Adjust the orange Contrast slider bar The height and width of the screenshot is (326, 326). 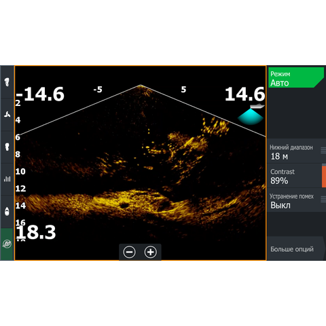pos(324,177)
